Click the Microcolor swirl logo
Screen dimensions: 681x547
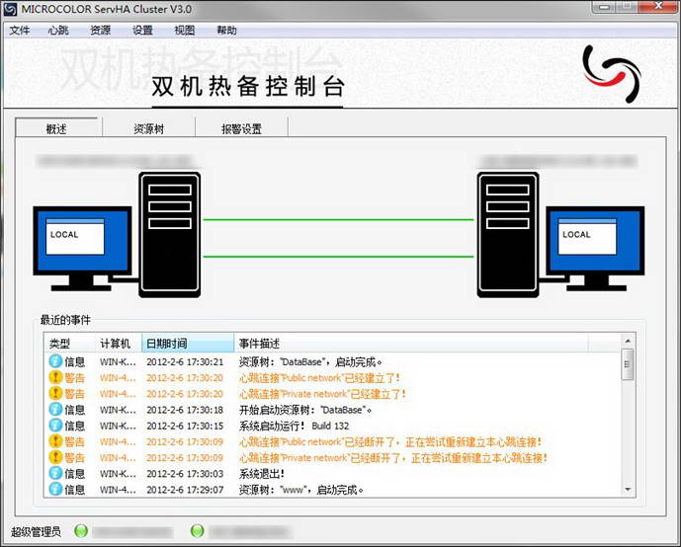click(612, 74)
